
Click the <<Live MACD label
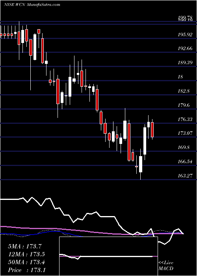click(x=166, y=266)
